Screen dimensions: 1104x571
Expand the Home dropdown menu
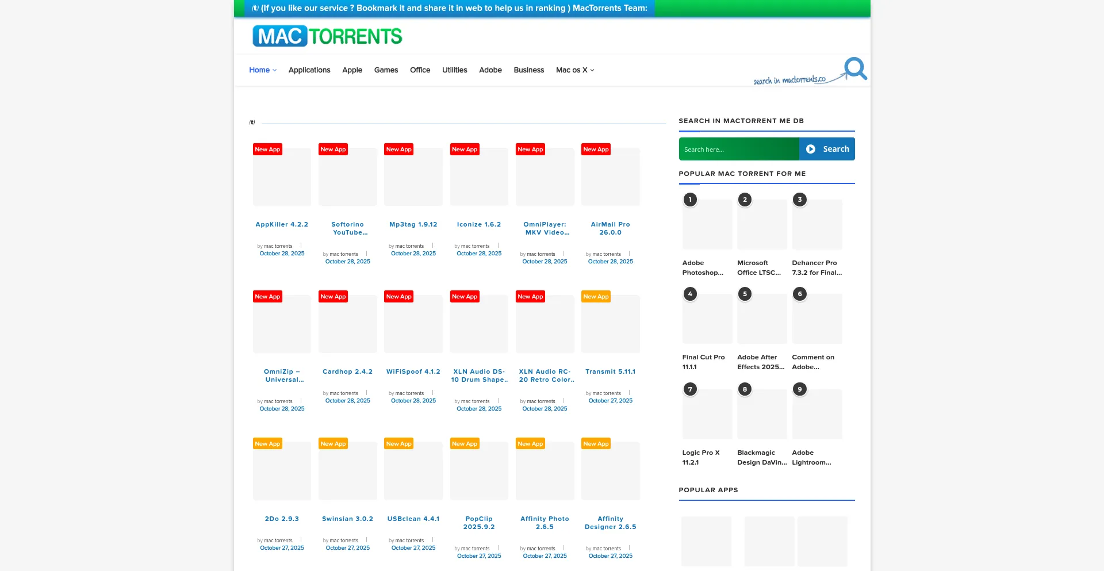[262, 70]
